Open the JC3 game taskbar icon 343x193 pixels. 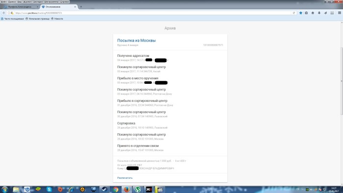point(149,189)
